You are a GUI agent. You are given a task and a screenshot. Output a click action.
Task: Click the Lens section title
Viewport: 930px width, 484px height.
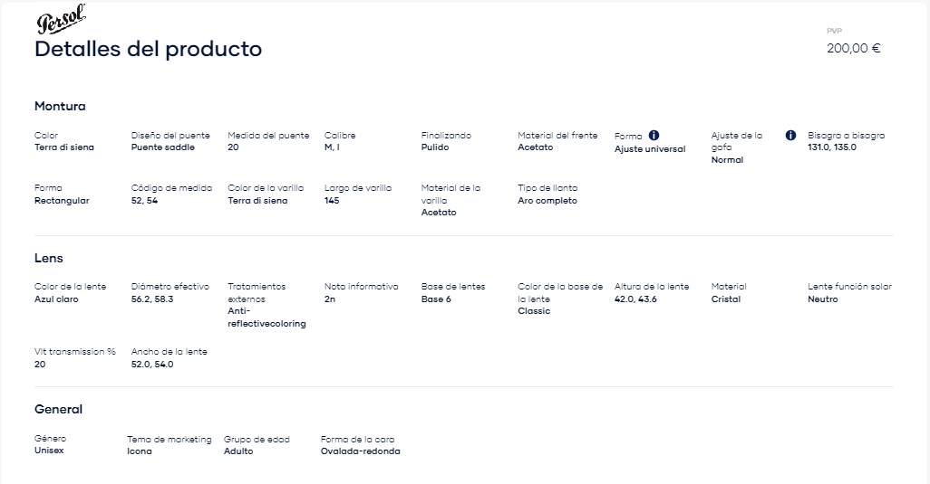tap(49, 258)
